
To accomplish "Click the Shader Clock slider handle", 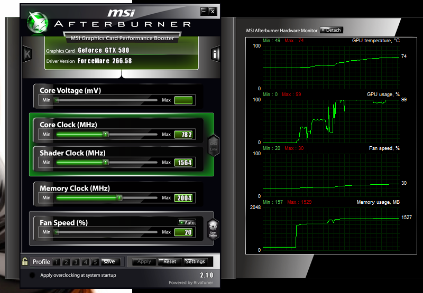I will 106,163.
